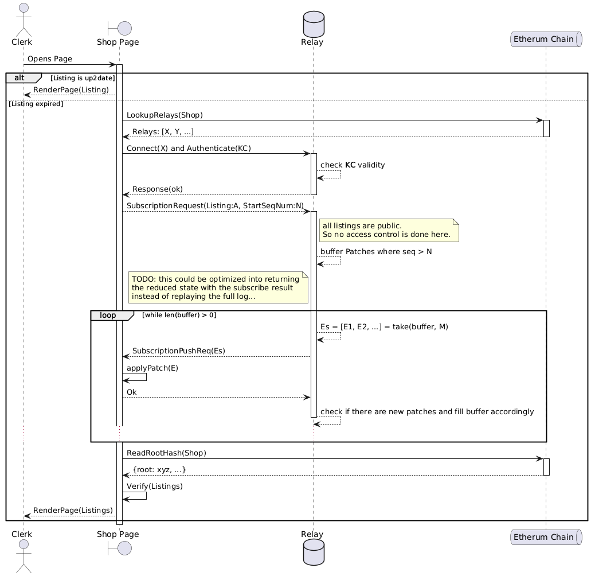The width and height of the screenshot is (591, 576).
Task: Click the 'Opens Page' message text
Action: click(x=50, y=59)
